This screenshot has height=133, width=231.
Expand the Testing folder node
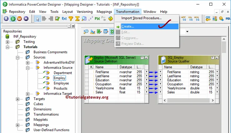click(8, 42)
